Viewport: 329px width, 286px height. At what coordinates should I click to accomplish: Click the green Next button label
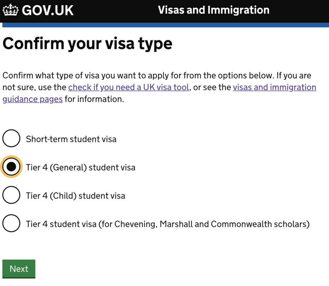coord(19,269)
